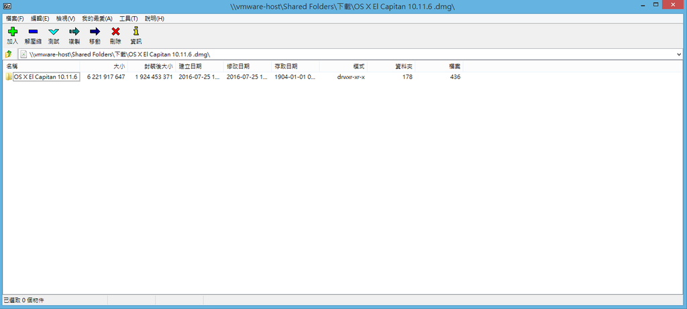The width and height of the screenshot is (687, 309).
Task: Open the 檔案(F) File menu
Action: [15, 19]
